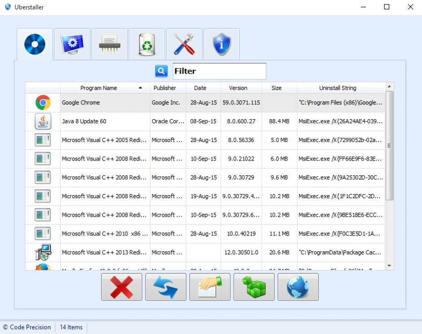Click the Visual C++ 2005 row icon
The image size is (422, 334).
tap(43, 140)
